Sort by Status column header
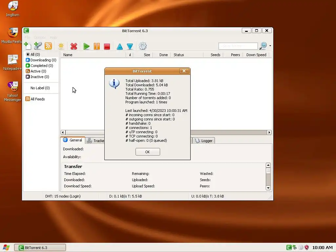 coord(187,55)
